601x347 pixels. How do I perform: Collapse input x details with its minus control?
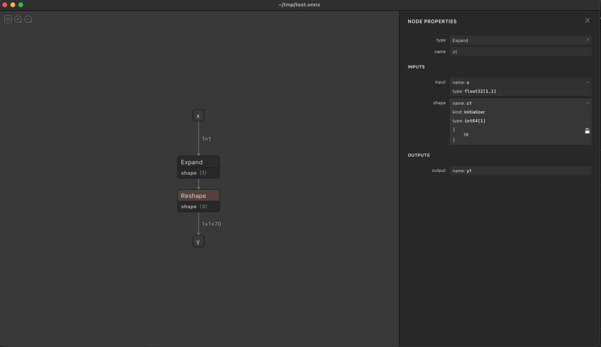point(587,82)
